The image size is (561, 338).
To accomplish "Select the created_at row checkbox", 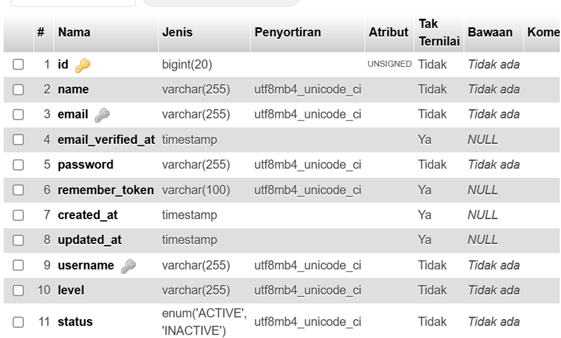I will (x=18, y=215).
